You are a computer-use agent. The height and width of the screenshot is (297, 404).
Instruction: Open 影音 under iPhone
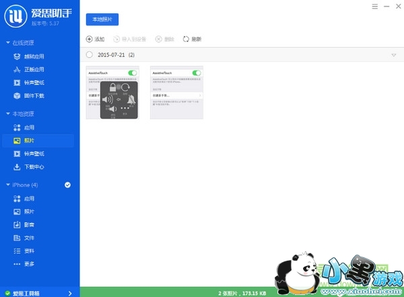pyautogui.click(x=24, y=225)
